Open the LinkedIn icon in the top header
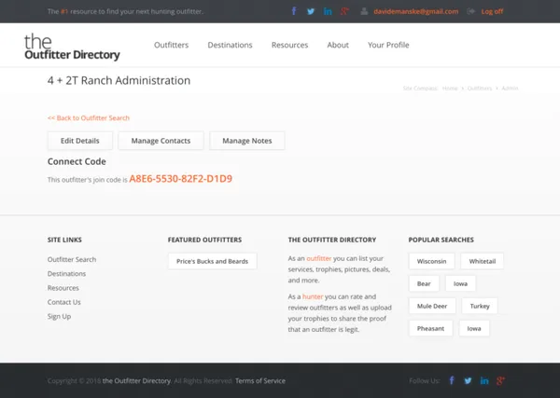Viewport: 560px width, 398px height. click(328, 11)
